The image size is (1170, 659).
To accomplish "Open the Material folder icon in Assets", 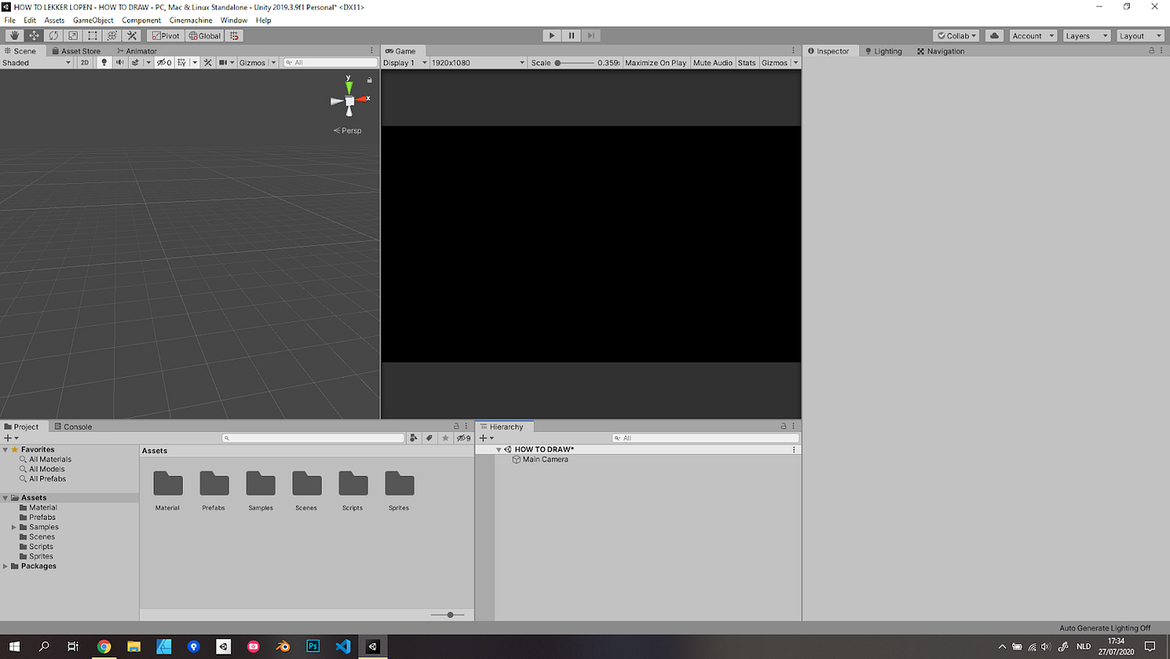I will tap(168, 484).
